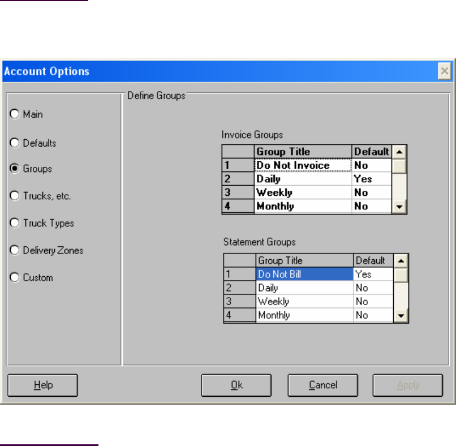The image size is (456, 446).
Task: Click the Monthly cell in Statement Groups
Action: click(x=304, y=315)
